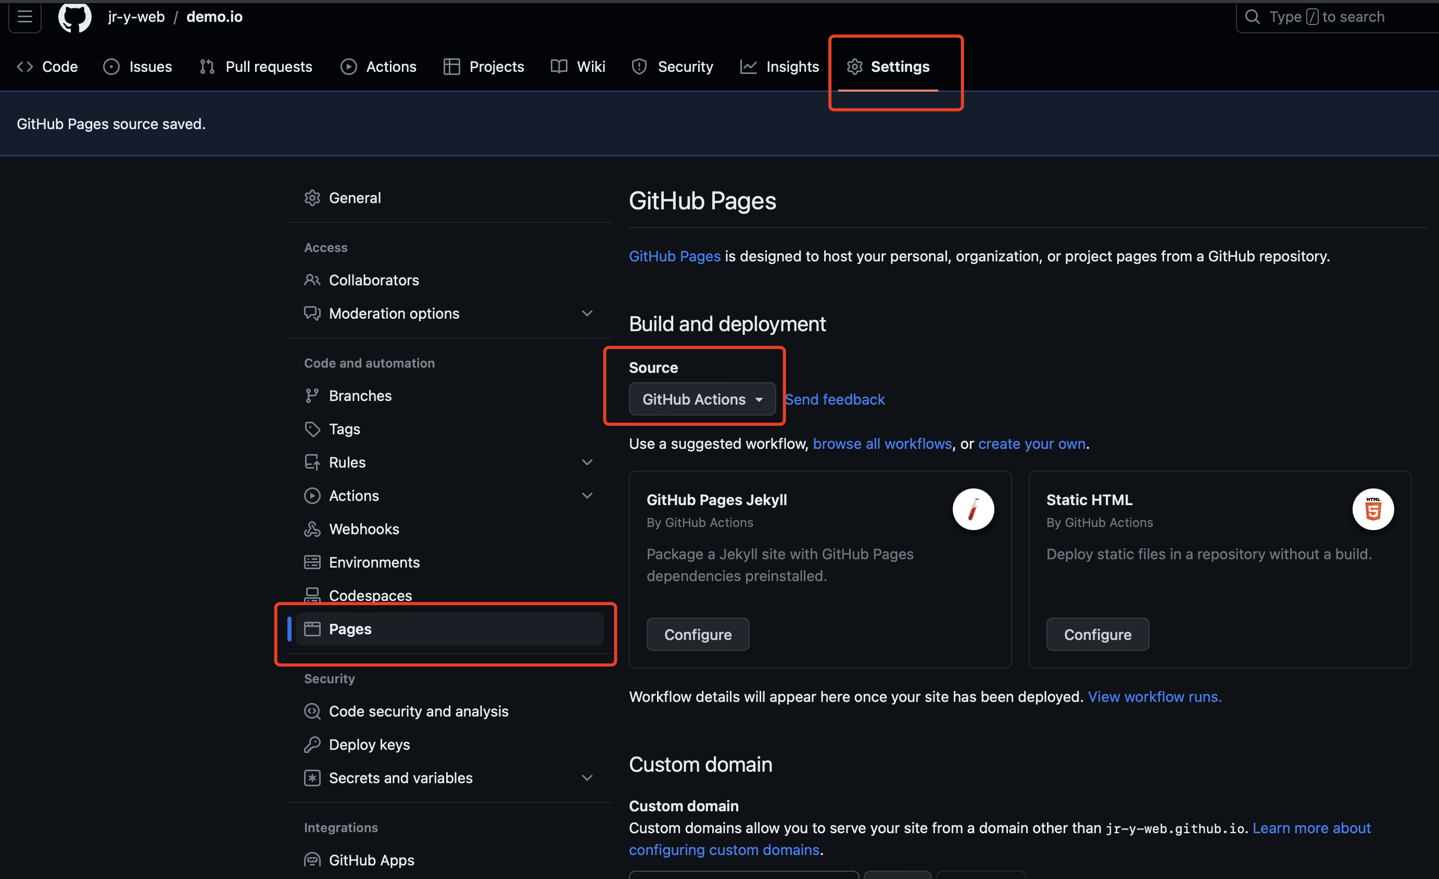Open the Wiki tab
The width and height of the screenshot is (1439, 879).
tap(578, 67)
